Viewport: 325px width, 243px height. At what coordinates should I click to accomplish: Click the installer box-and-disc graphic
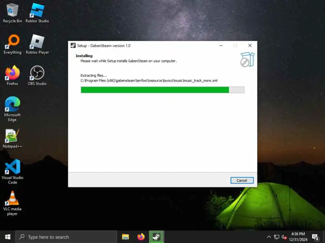tap(247, 59)
